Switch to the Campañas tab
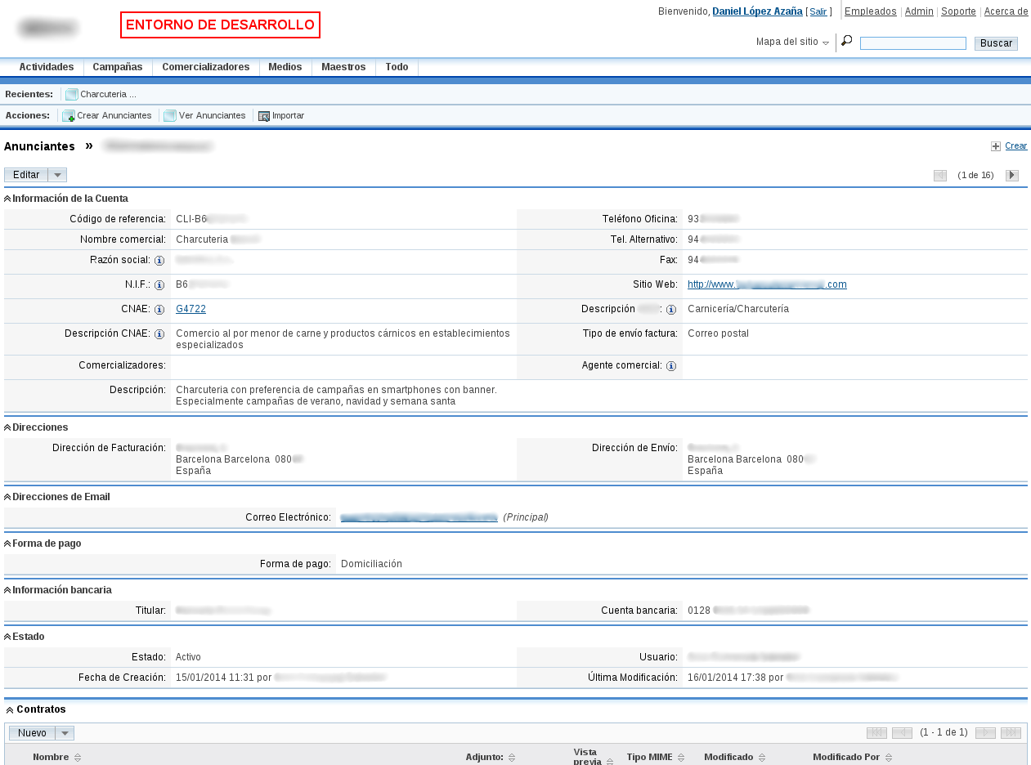 pos(117,66)
